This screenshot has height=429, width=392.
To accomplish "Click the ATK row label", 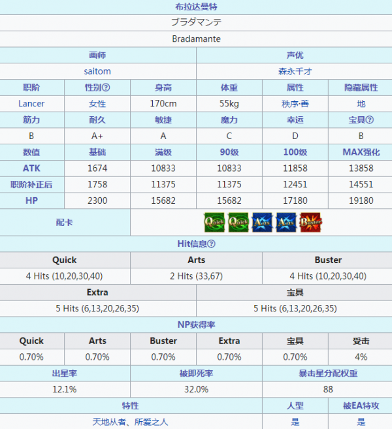I will pyautogui.click(x=32, y=168).
